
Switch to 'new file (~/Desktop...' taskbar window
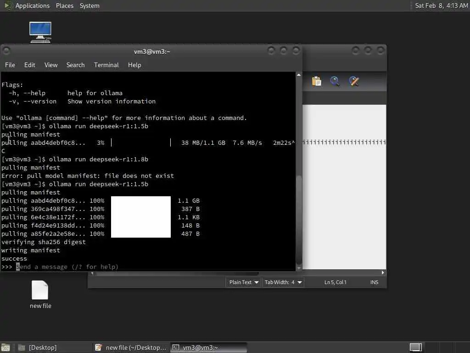(131, 347)
